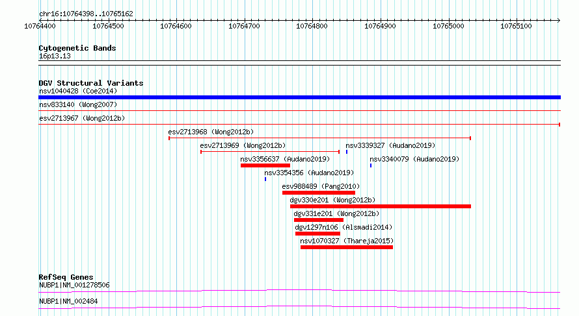Click ruler position 10764400

tap(40, 26)
